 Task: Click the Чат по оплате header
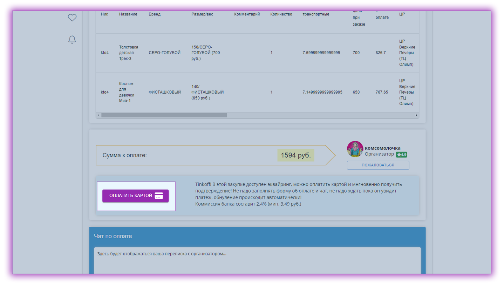click(x=113, y=236)
